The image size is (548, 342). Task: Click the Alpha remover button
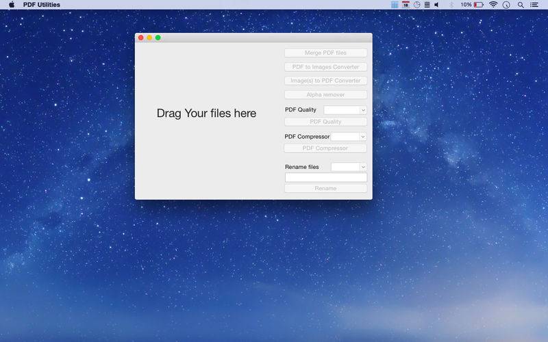pos(325,94)
